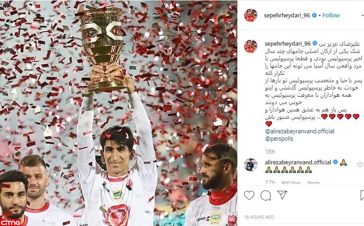This screenshot has height=226, width=364.
Task: Click verified badge next to header username
Action: (314, 16)
